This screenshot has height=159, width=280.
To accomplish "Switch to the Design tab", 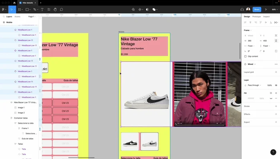I will (x=247, y=16).
